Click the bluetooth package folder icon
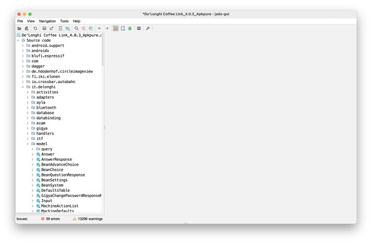 33,107
